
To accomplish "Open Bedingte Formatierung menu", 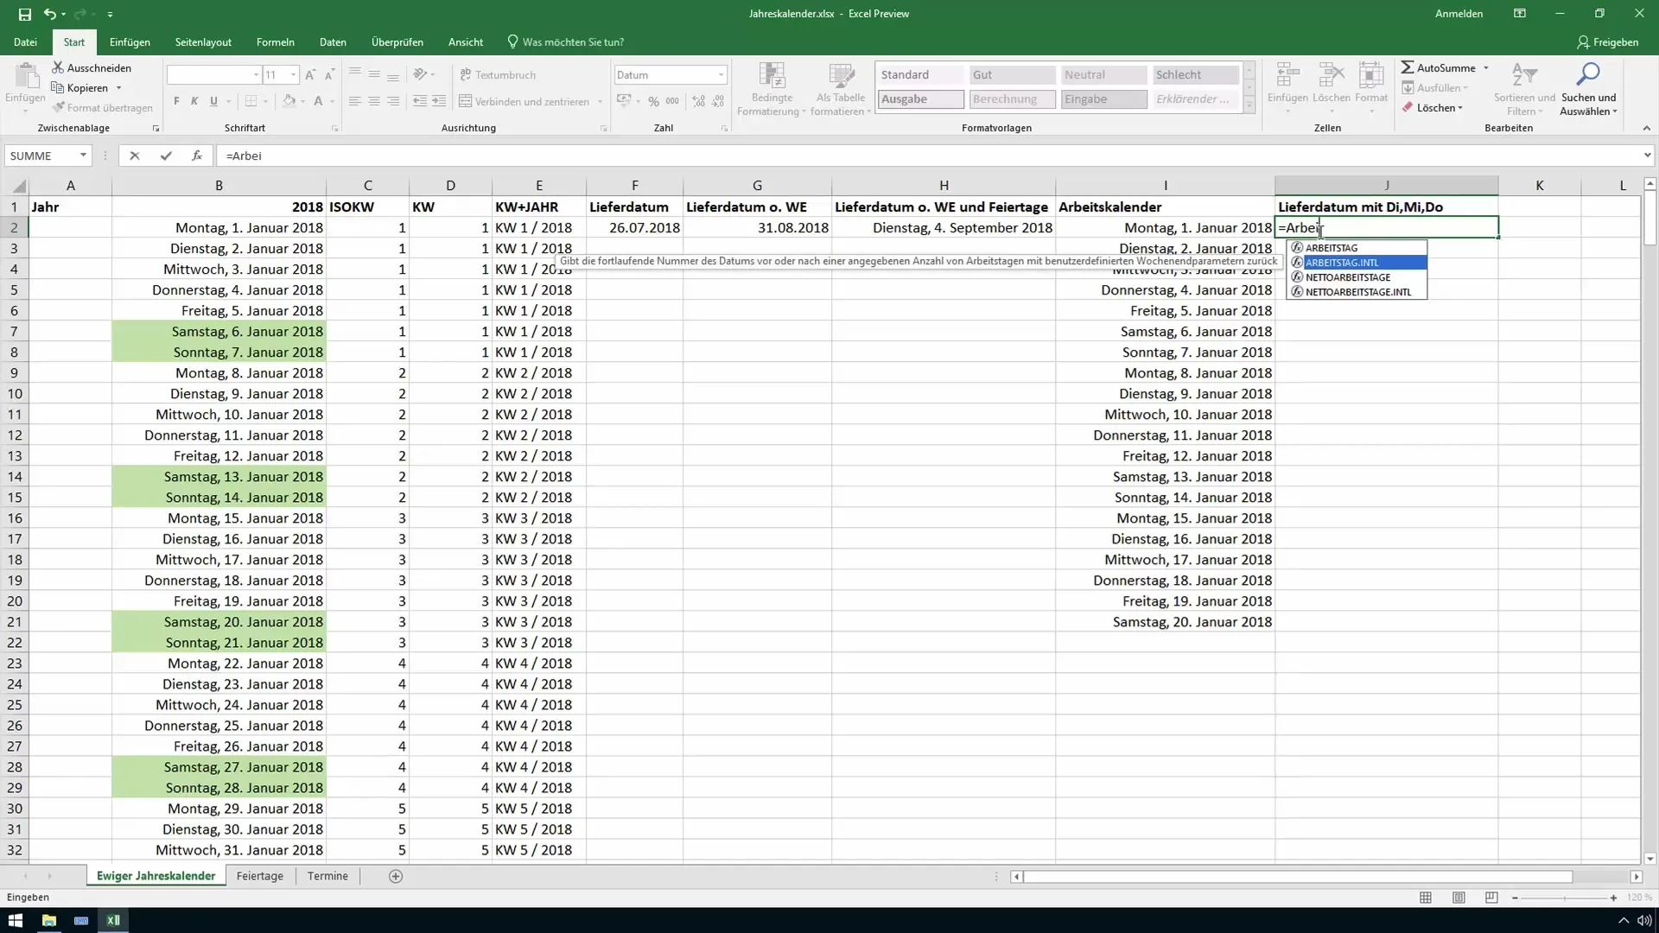I will (x=772, y=89).
